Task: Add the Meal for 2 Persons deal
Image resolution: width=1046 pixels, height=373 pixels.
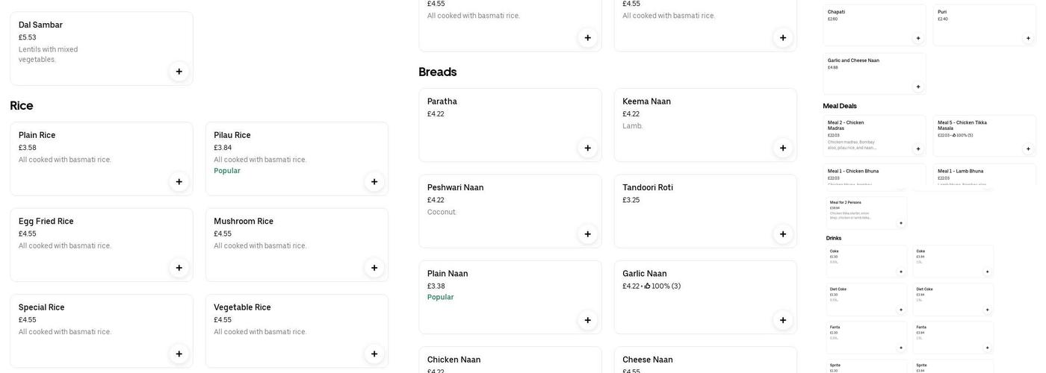Action: click(900, 223)
